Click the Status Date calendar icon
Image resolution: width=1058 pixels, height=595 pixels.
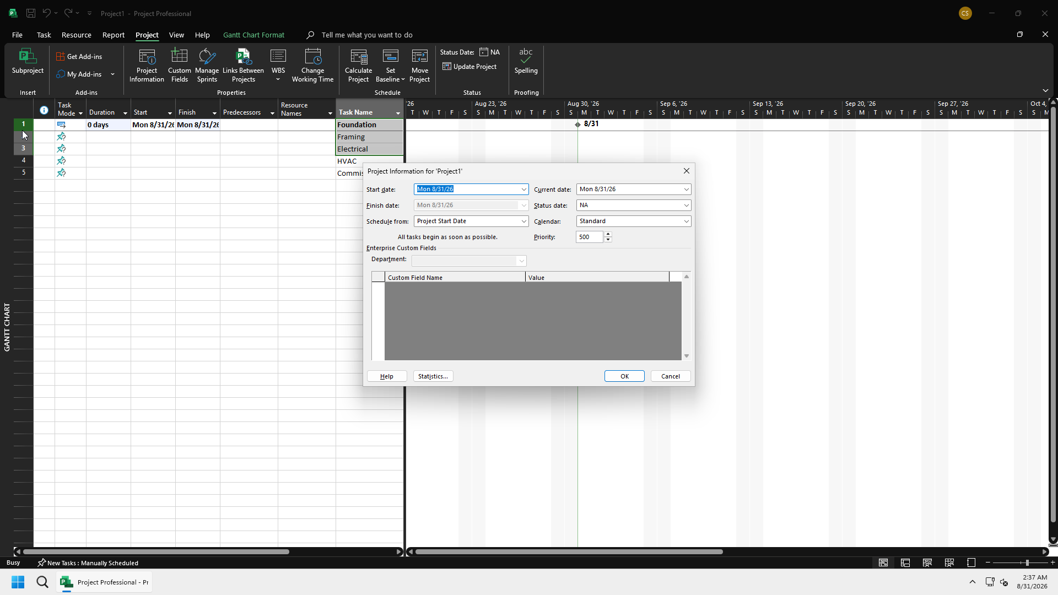[484, 52]
